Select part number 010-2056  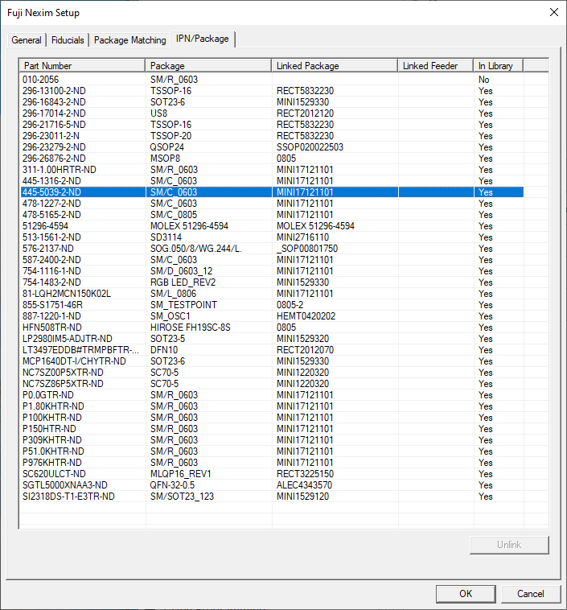point(40,80)
